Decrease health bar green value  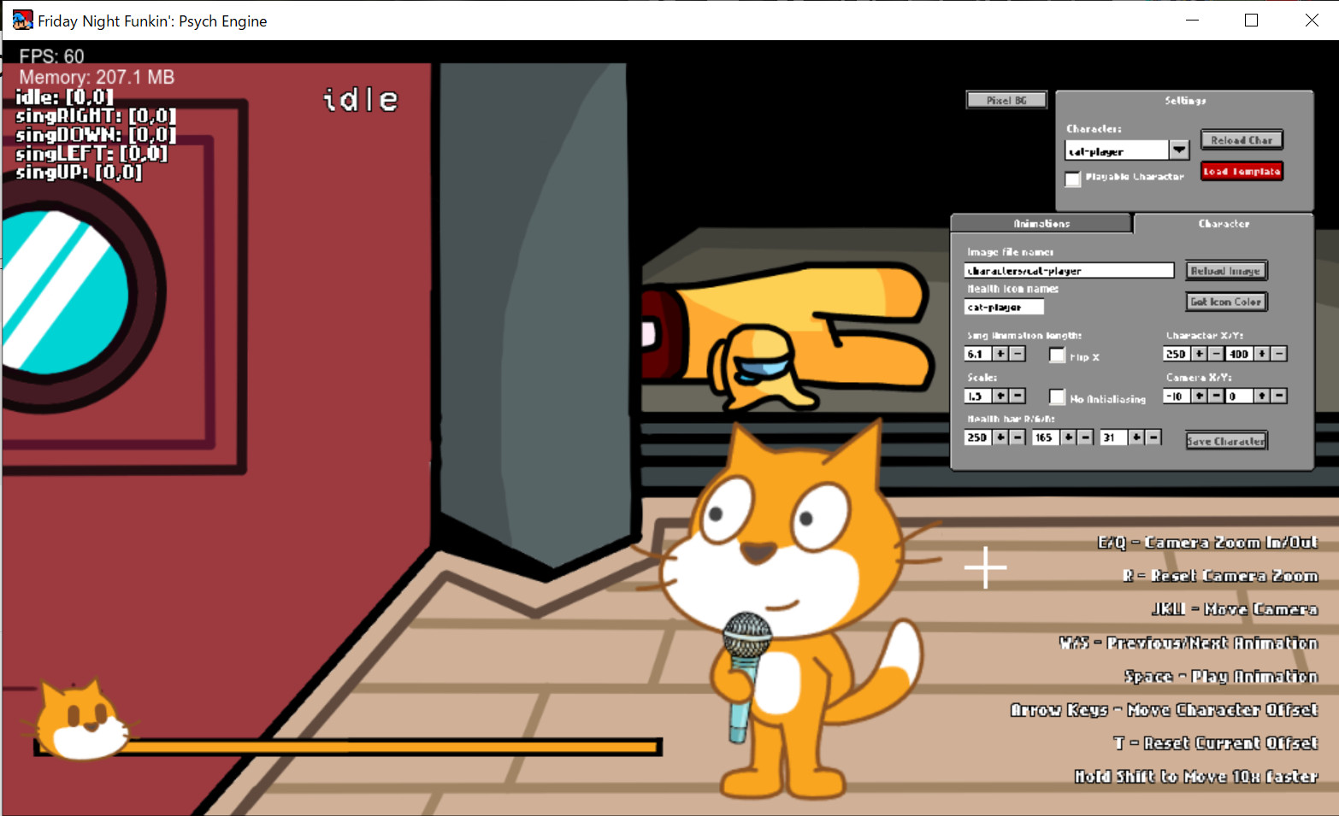point(1086,437)
